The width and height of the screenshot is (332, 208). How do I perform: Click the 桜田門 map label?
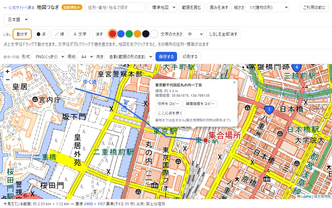52,185
